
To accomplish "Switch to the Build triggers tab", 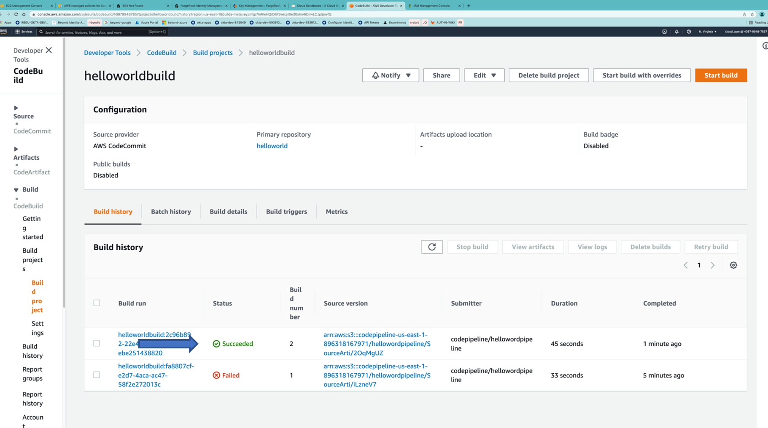I will 286,211.
